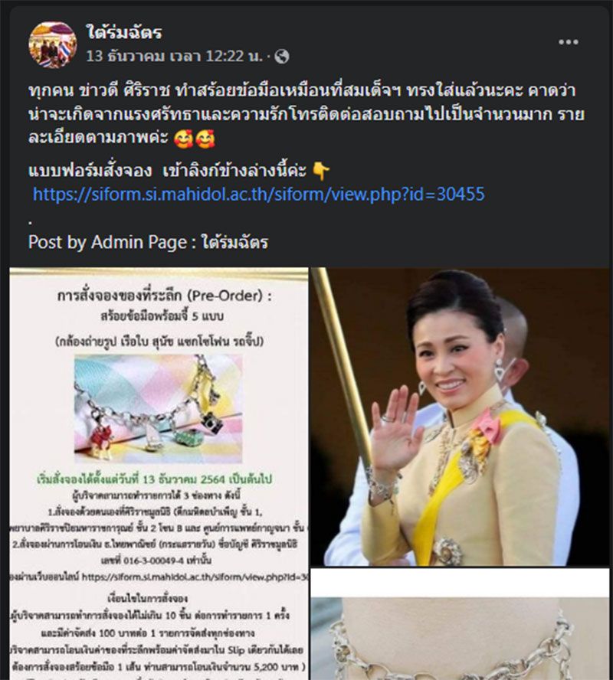Click the siform URL printed inside the flyer

(195, 577)
